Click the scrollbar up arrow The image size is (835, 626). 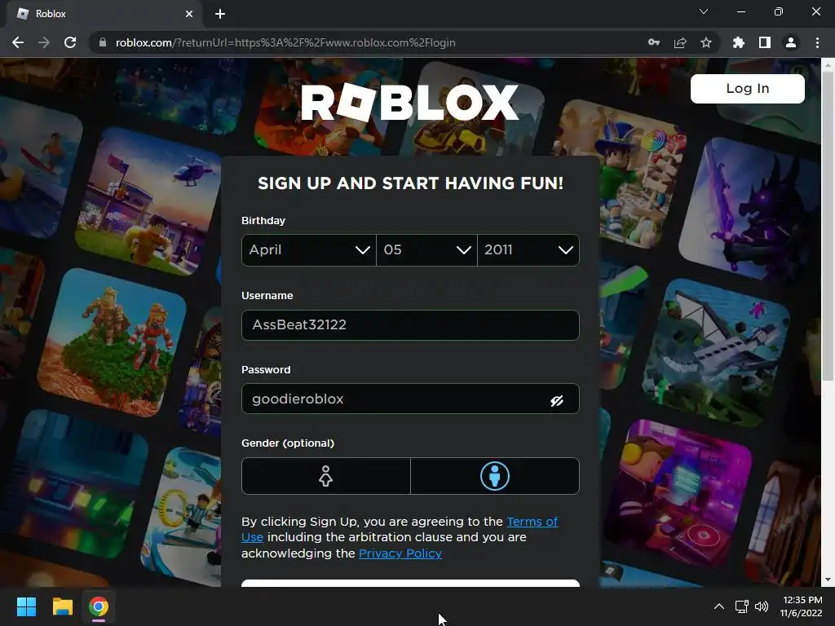coord(828,65)
